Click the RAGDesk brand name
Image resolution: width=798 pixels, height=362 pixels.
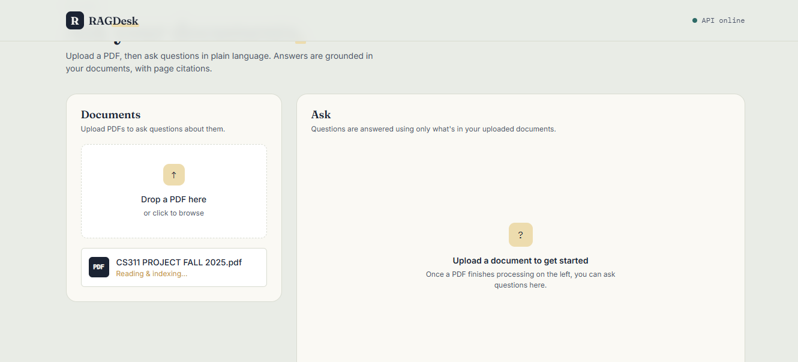tap(113, 21)
